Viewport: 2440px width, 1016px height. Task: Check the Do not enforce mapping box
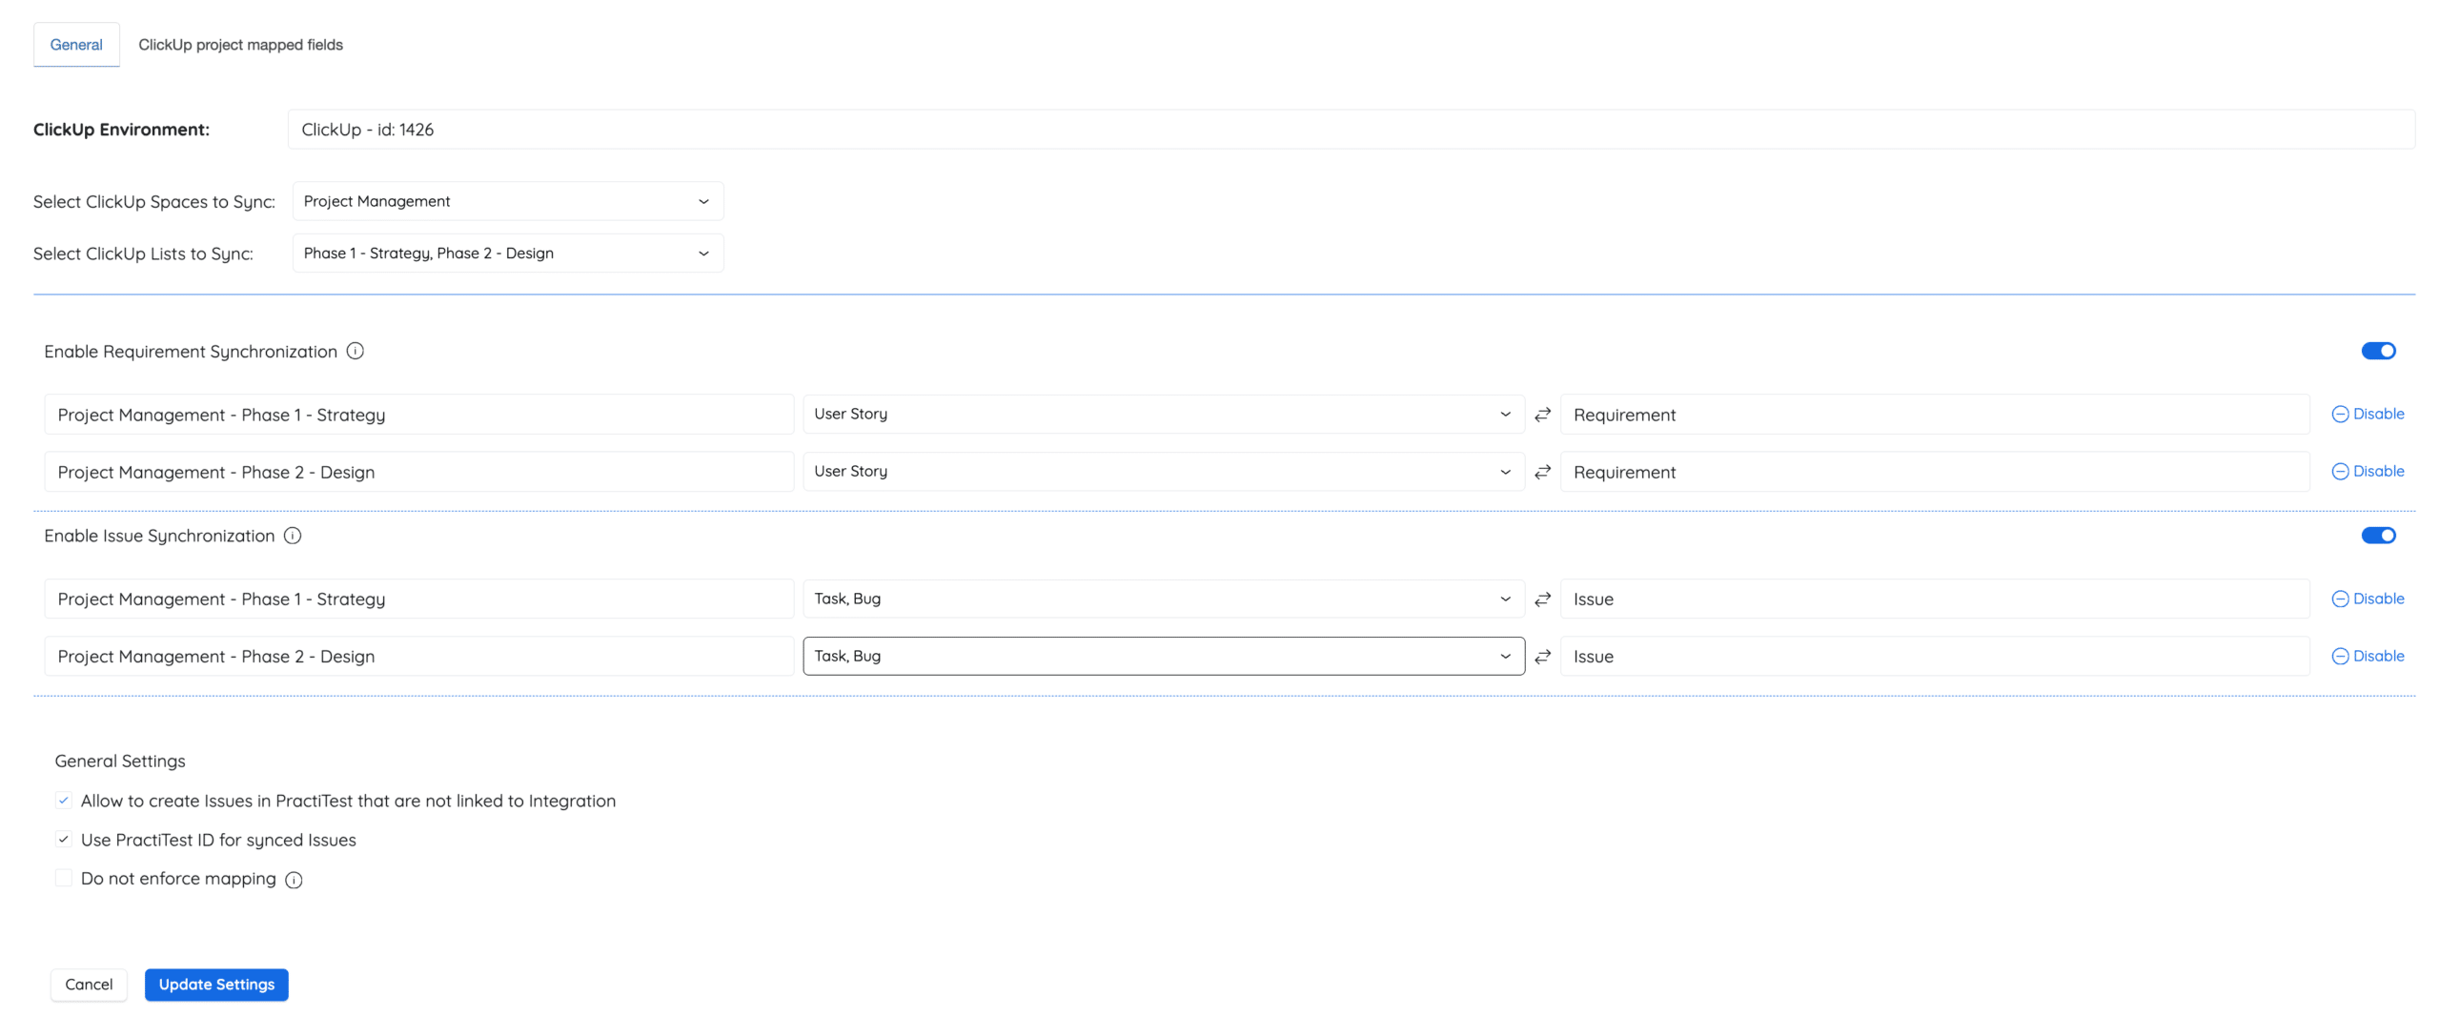click(x=64, y=878)
